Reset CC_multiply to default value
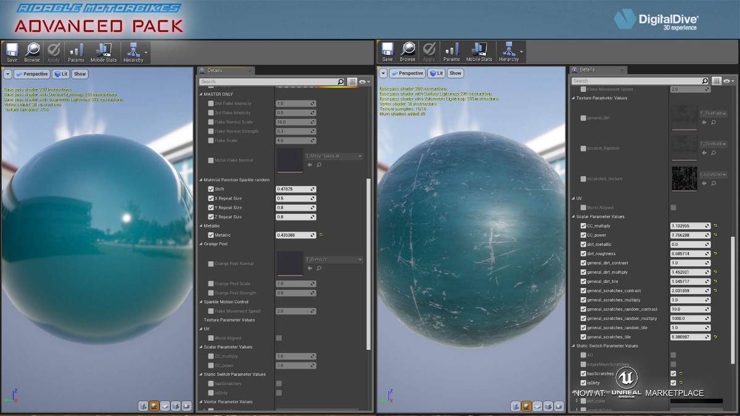 (715, 226)
